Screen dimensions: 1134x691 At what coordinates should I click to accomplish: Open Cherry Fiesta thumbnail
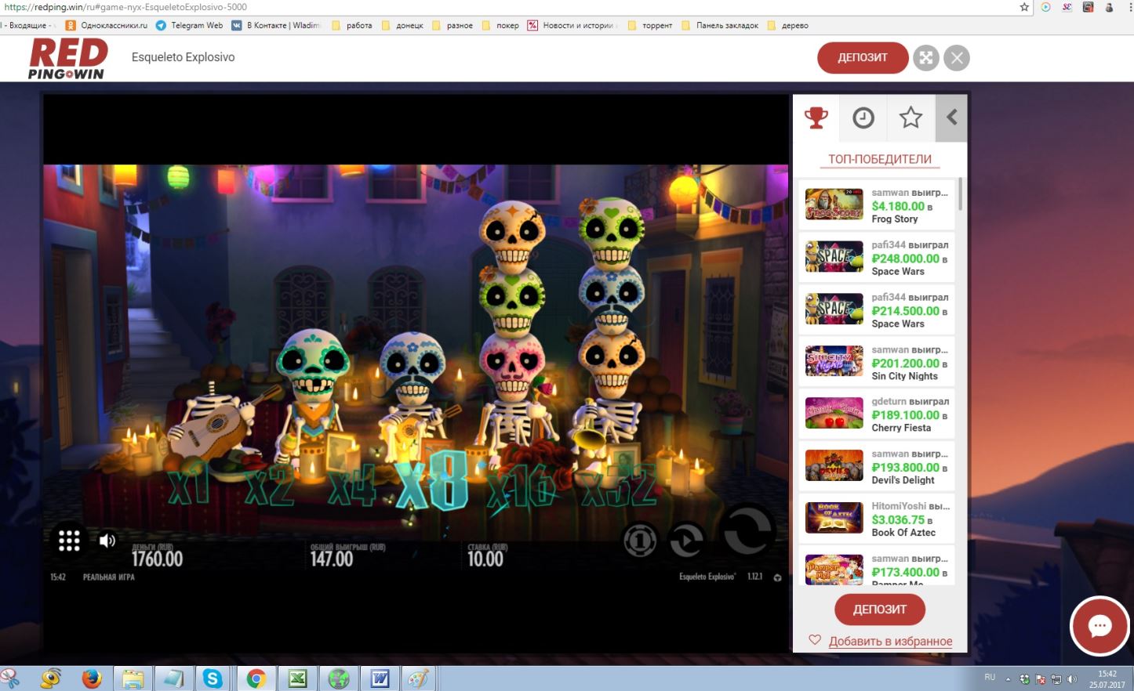click(x=834, y=413)
